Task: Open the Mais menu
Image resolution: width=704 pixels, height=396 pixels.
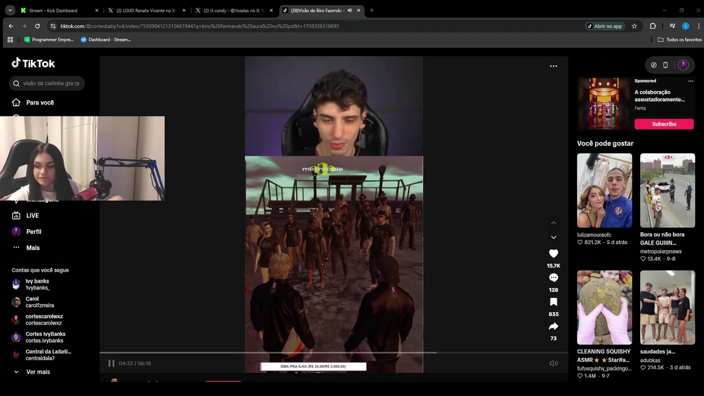Action: pos(26,248)
